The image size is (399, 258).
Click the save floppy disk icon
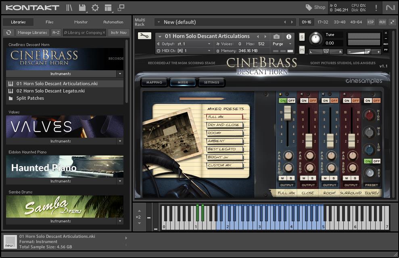pyautogui.click(x=82, y=8)
